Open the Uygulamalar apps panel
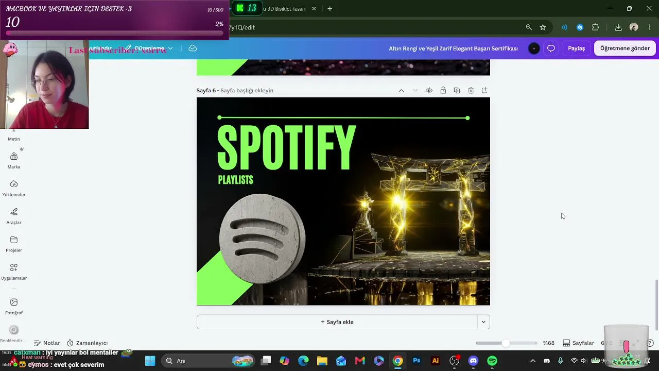The height and width of the screenshot is (371, 659). point(14,272)
